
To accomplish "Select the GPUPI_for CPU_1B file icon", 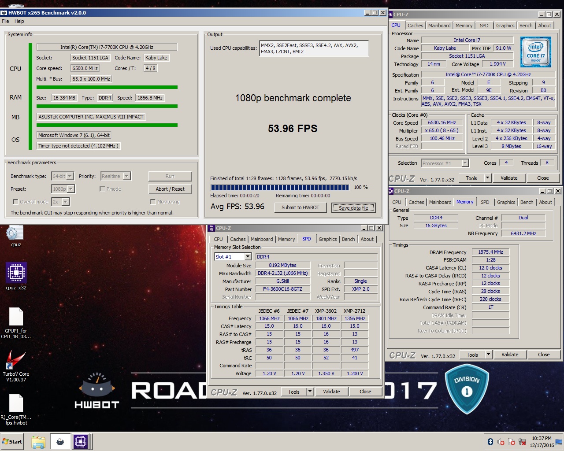I will click(16, 323).
